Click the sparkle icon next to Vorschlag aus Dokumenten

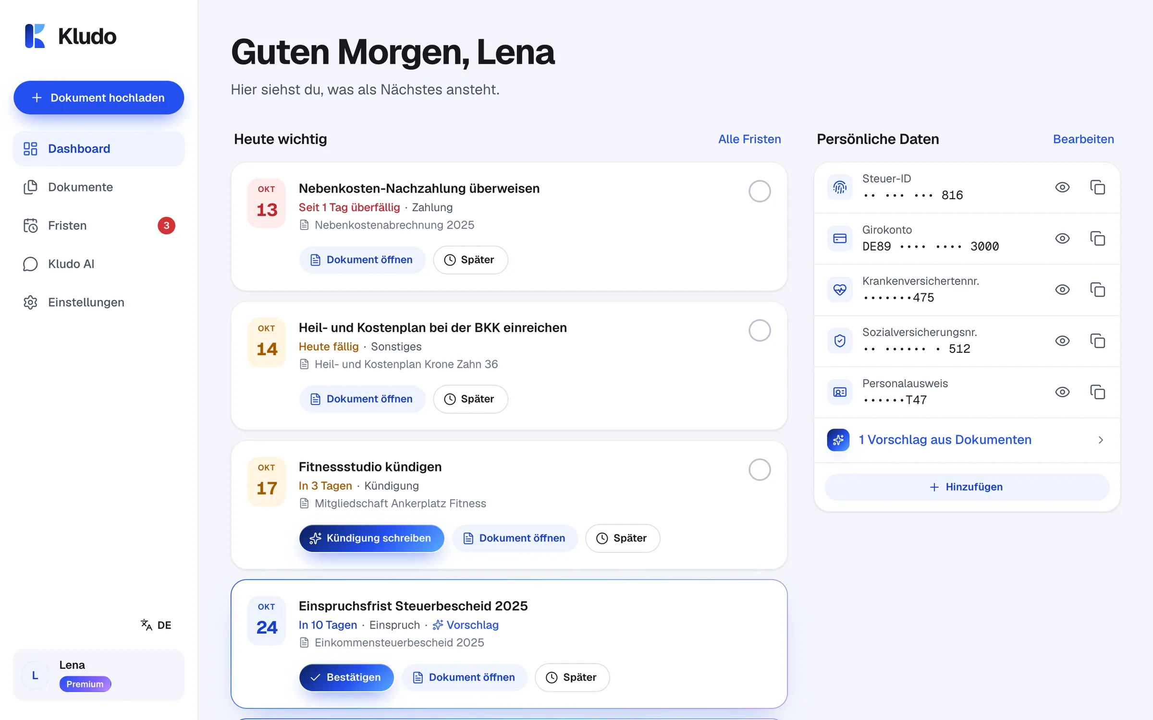(838, 440)
